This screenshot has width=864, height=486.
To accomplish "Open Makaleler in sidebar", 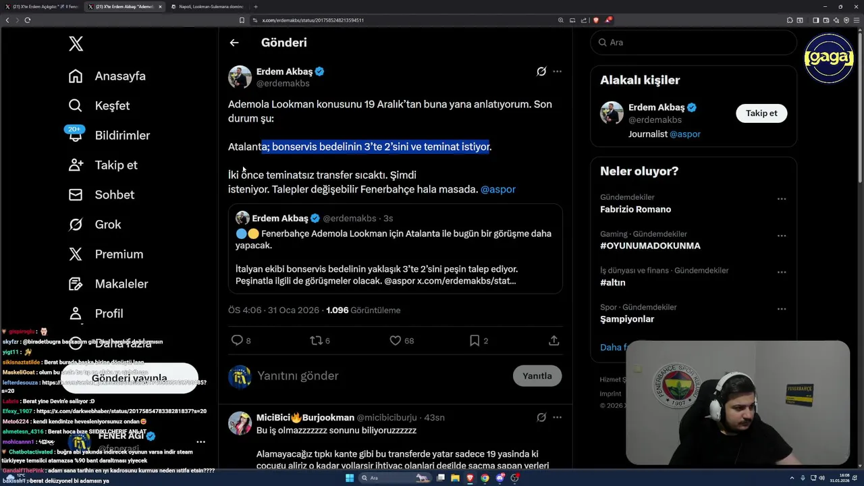I will [x=108, y=284].
